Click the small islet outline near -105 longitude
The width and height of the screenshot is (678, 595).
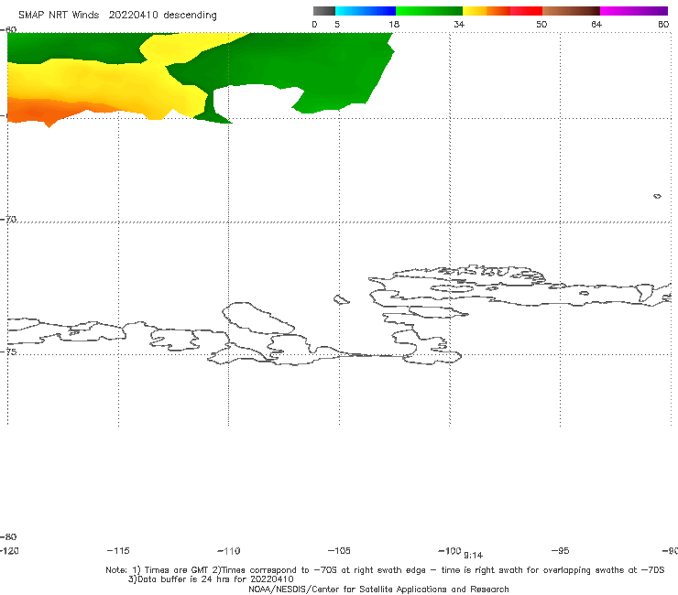click(x=341, y=299)
